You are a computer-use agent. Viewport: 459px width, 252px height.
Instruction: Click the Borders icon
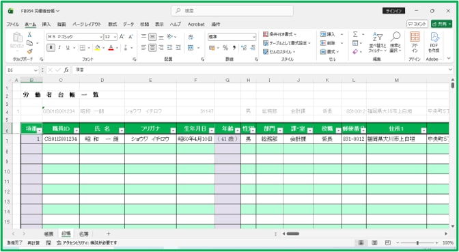tap(83, 47)
